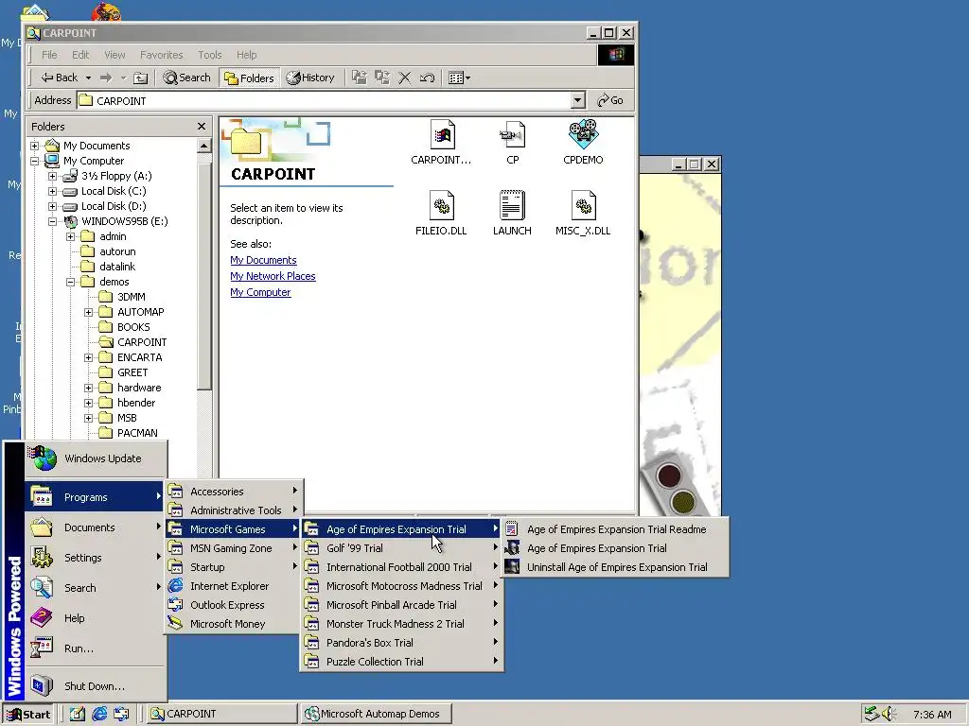Expand Local Disk (D:) tree node
This screenshot has height=726, width=969.
click(53, 206)
